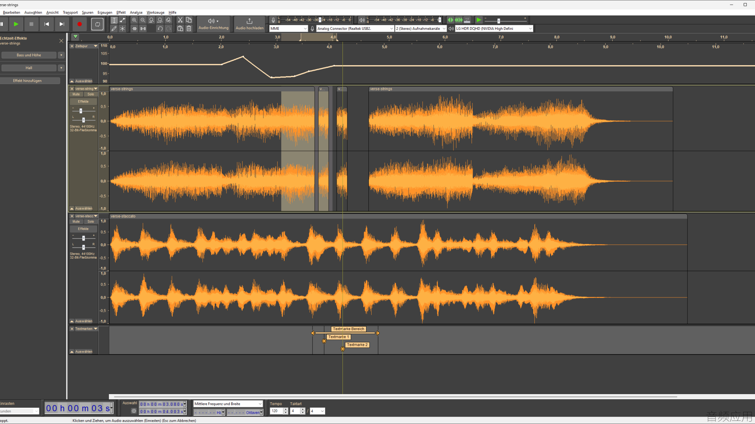Screen dimensions: 755x424
Task: Click Auswählen under the Zeitspur track
Action: point(84,81)
